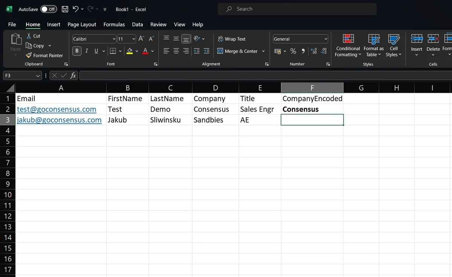
Task: Open the Clipboard pane launcher
Action: click(66, 64)
